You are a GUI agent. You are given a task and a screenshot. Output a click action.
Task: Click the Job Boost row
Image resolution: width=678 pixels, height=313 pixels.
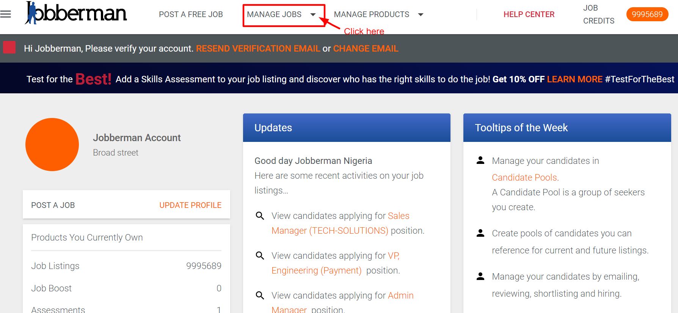126,288
